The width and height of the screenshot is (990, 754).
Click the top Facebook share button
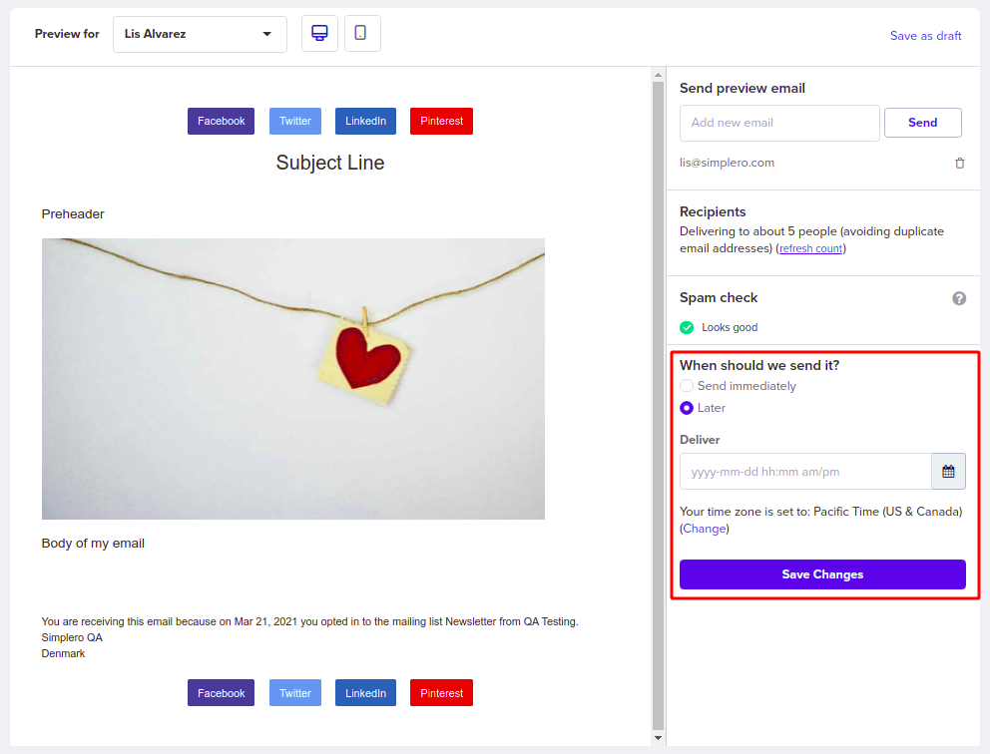[221, 121]
